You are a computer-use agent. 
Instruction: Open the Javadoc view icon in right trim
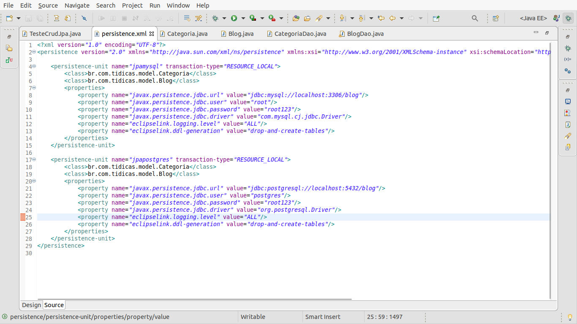pyautogui.click(x=568, y=124)
